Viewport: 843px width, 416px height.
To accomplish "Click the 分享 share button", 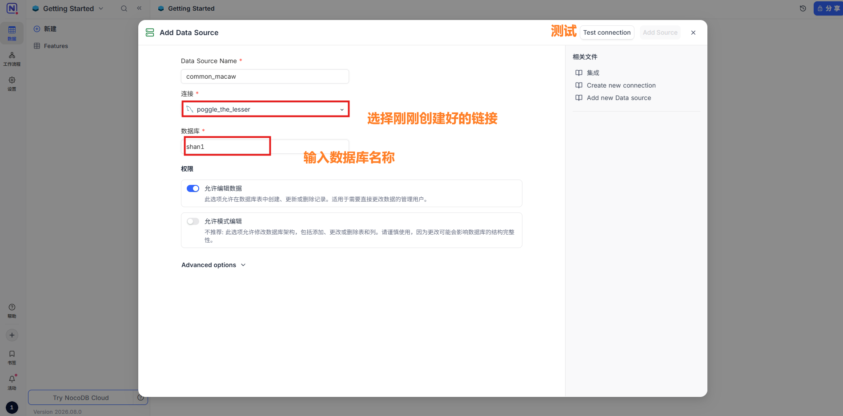I will point(828,8).
